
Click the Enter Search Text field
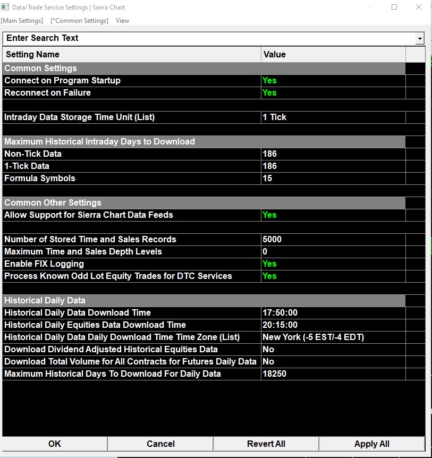point(209,38)
